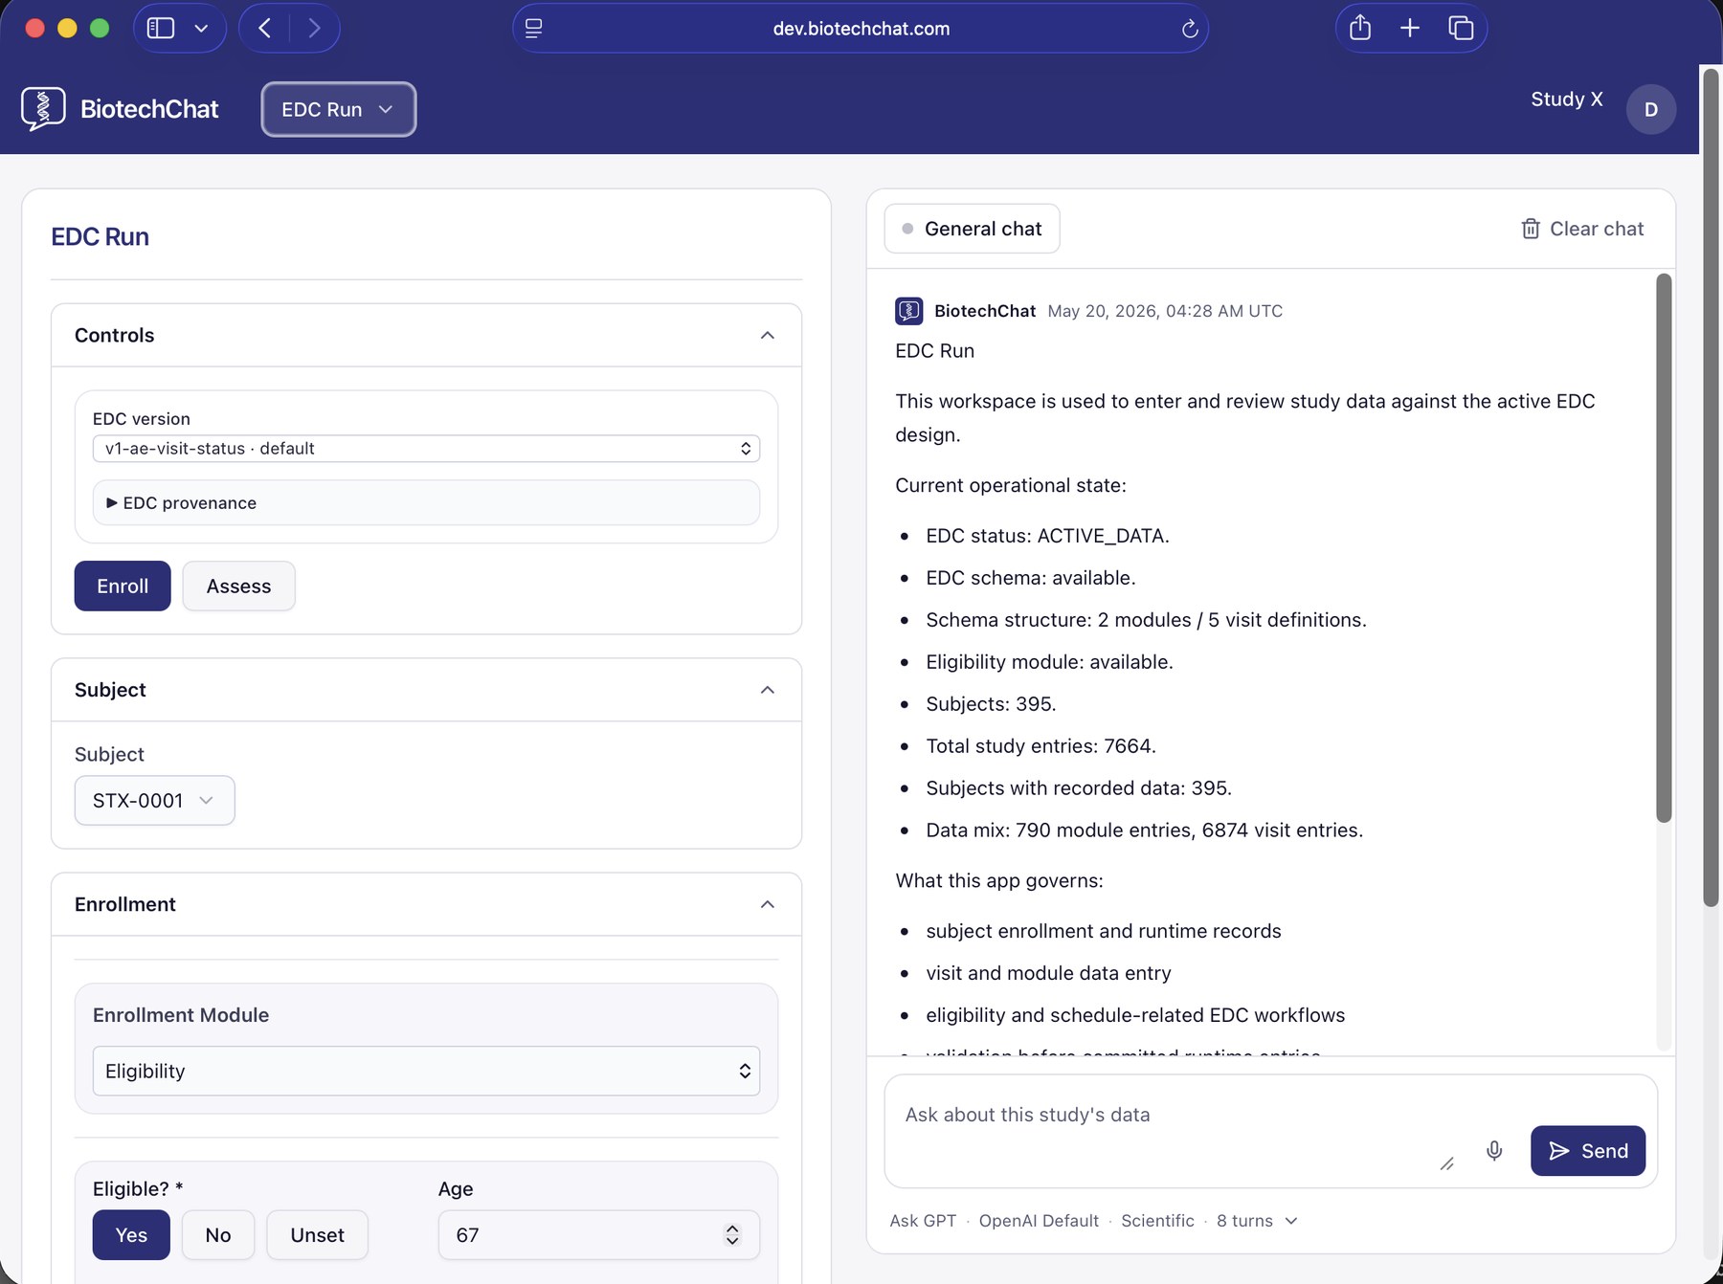Select the General chat tab
The image size is (1723, 1284).
tap(972, 229)
